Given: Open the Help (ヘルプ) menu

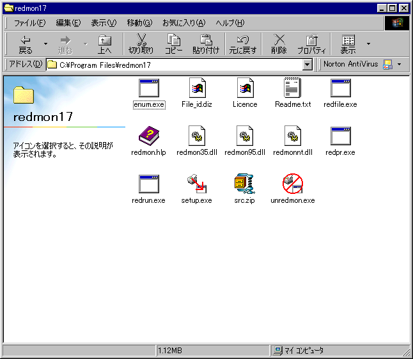Looking at the screenshot, I should pyautogui.click(x=230, y=23).
